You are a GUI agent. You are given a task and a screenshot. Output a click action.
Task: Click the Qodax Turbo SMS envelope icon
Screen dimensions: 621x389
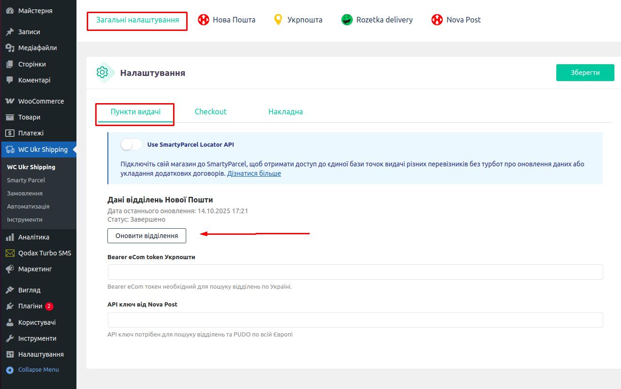(x=9, y=253)
